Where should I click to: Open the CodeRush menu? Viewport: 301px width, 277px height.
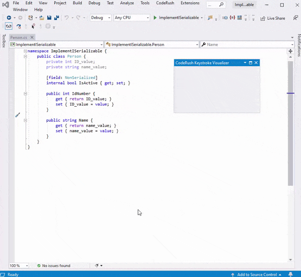164,3
